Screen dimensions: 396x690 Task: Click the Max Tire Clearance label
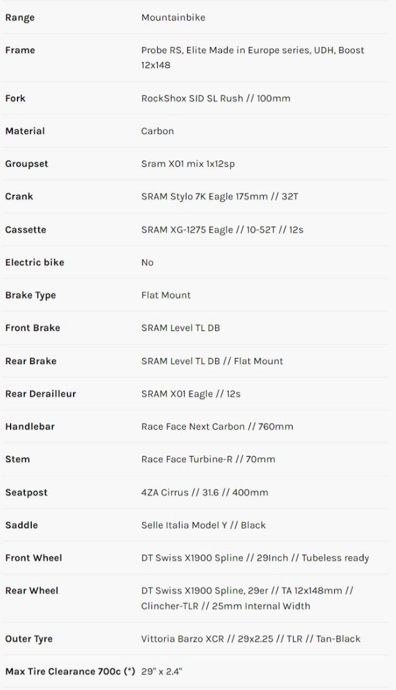70,671
